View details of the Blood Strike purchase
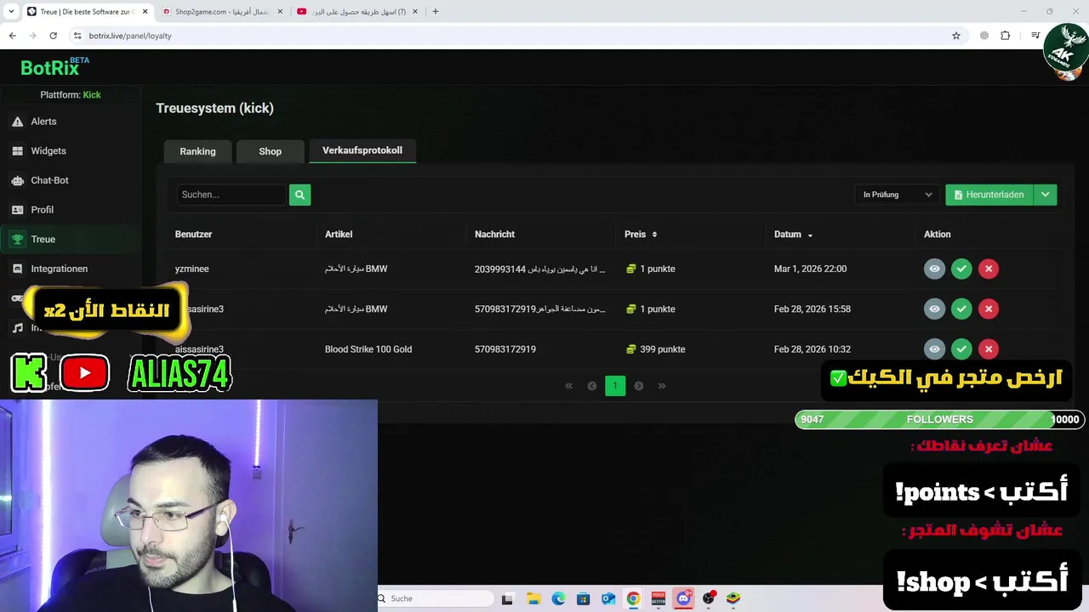 pos(934,348)
